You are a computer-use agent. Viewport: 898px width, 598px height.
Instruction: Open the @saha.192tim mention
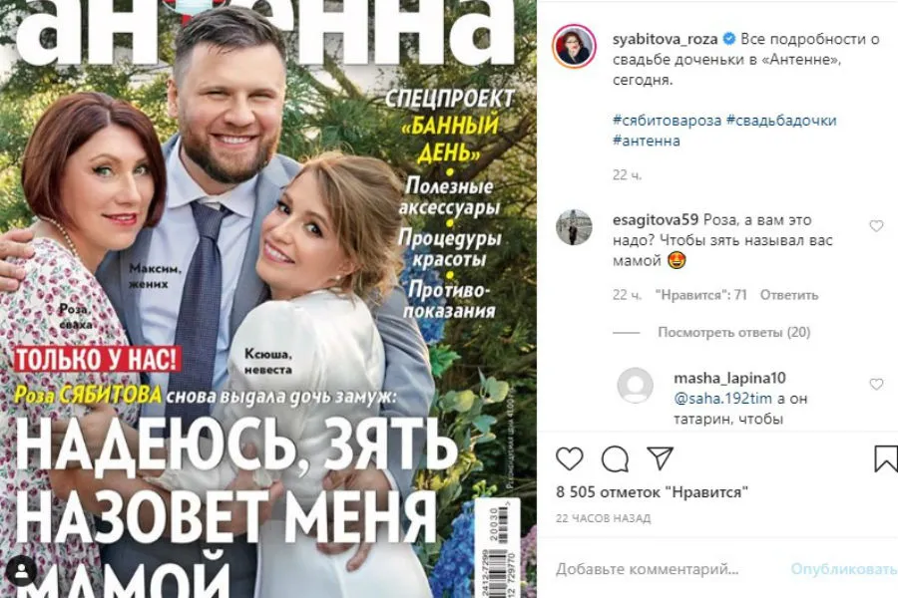coord(722,399)
